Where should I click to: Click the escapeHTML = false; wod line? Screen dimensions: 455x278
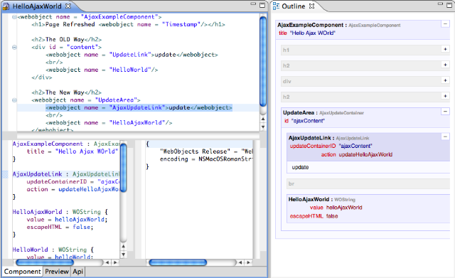(x=60, y=227)
